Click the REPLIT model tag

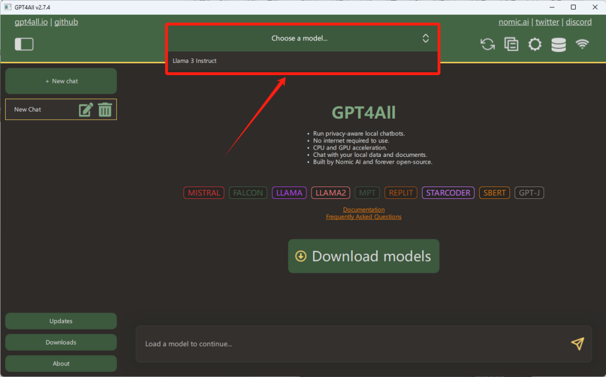tap(401, 193)
